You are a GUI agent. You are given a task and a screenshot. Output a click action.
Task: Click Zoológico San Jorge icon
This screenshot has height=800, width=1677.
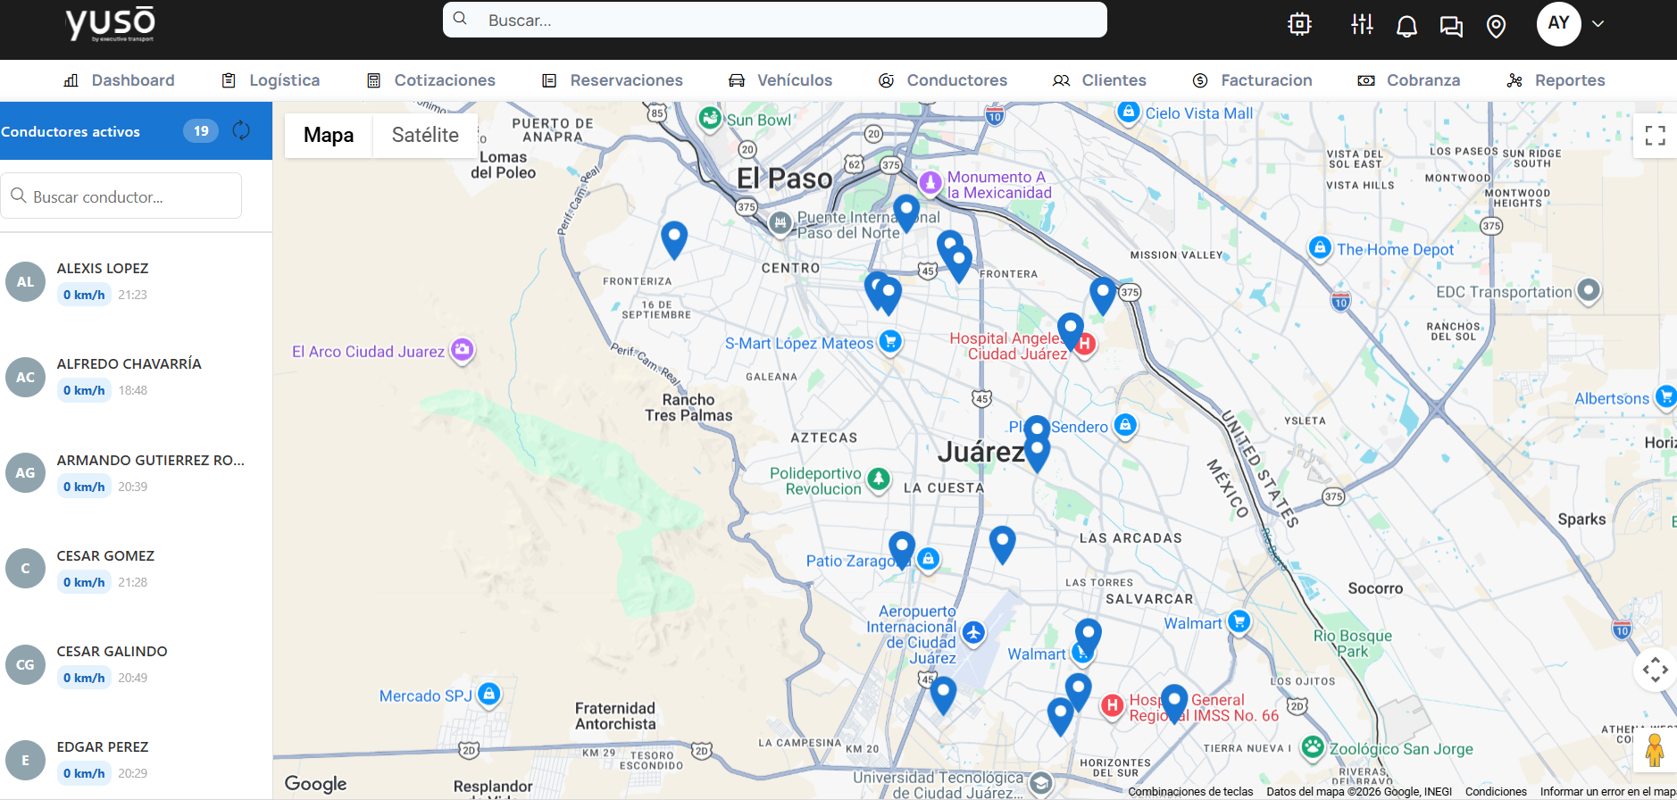(1313, 747)
